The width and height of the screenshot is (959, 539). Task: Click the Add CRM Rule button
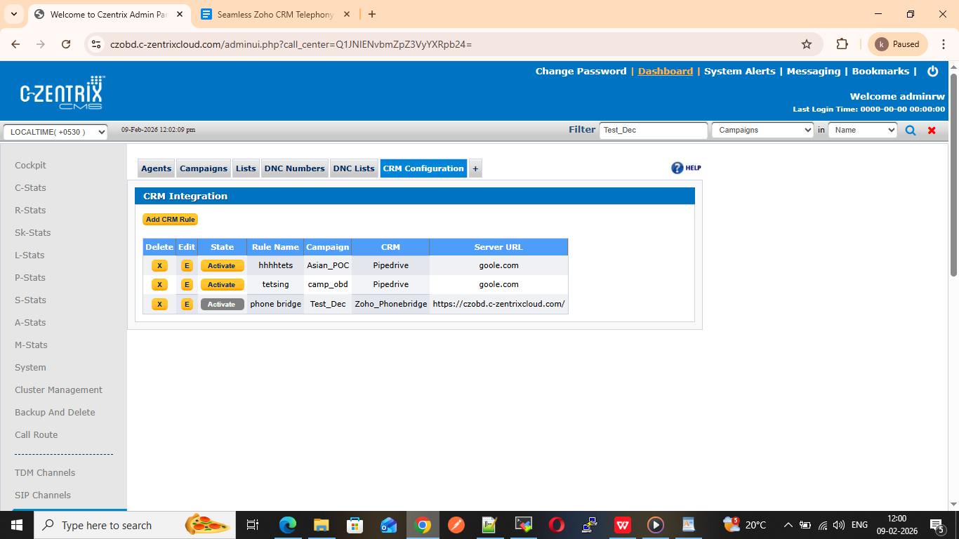pos(170,220)
